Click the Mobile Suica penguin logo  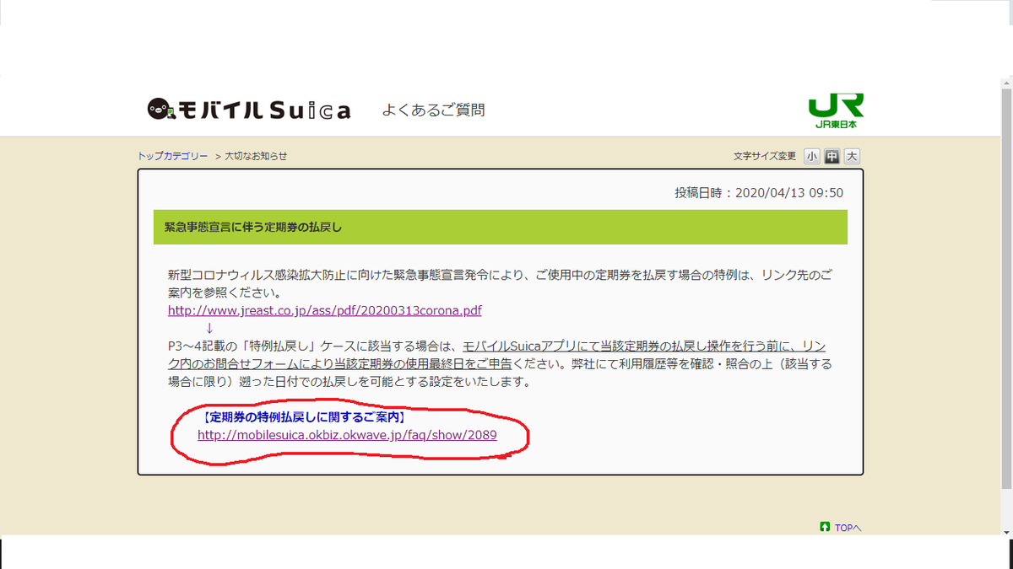point(248,110)
